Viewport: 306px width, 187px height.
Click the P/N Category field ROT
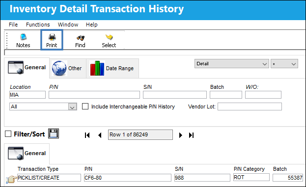click(x=251, y=177)
